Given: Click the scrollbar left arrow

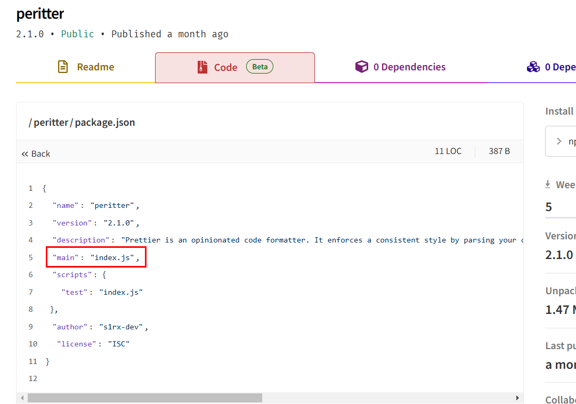Looking at the screenshot, I should point(22,398).
